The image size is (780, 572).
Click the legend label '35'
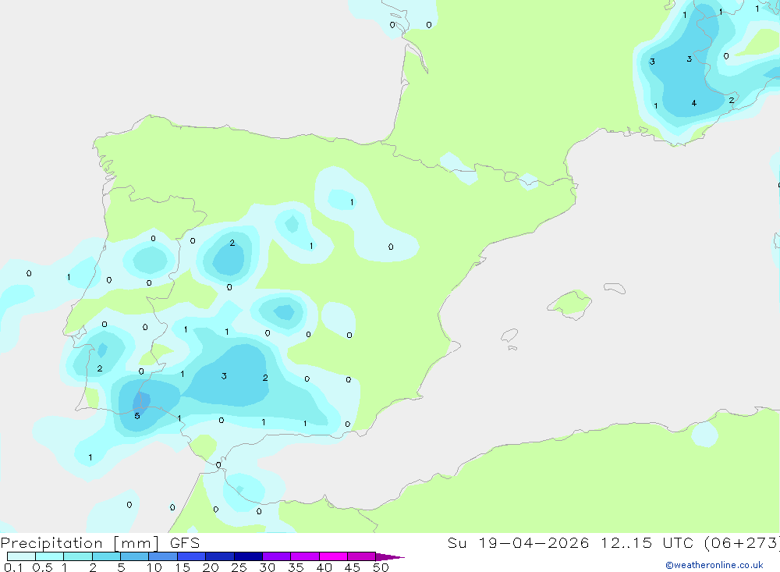point(296,567)
